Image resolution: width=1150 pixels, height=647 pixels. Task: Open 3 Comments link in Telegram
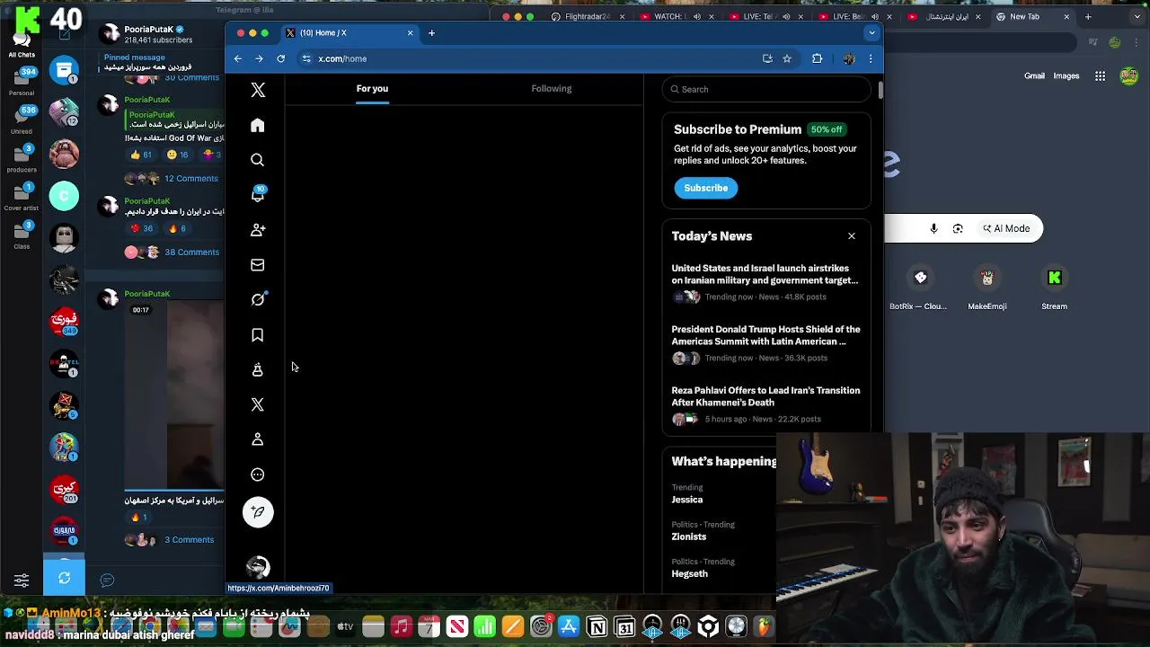click(189, 540)
